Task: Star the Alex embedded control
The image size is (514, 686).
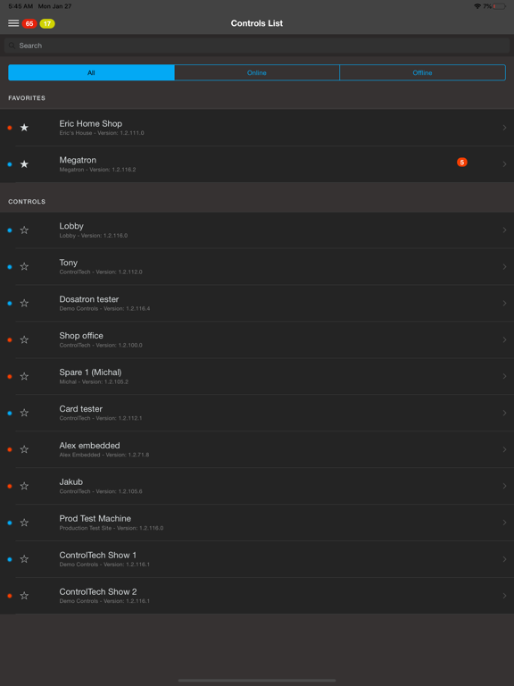Action: coord(24,449)
